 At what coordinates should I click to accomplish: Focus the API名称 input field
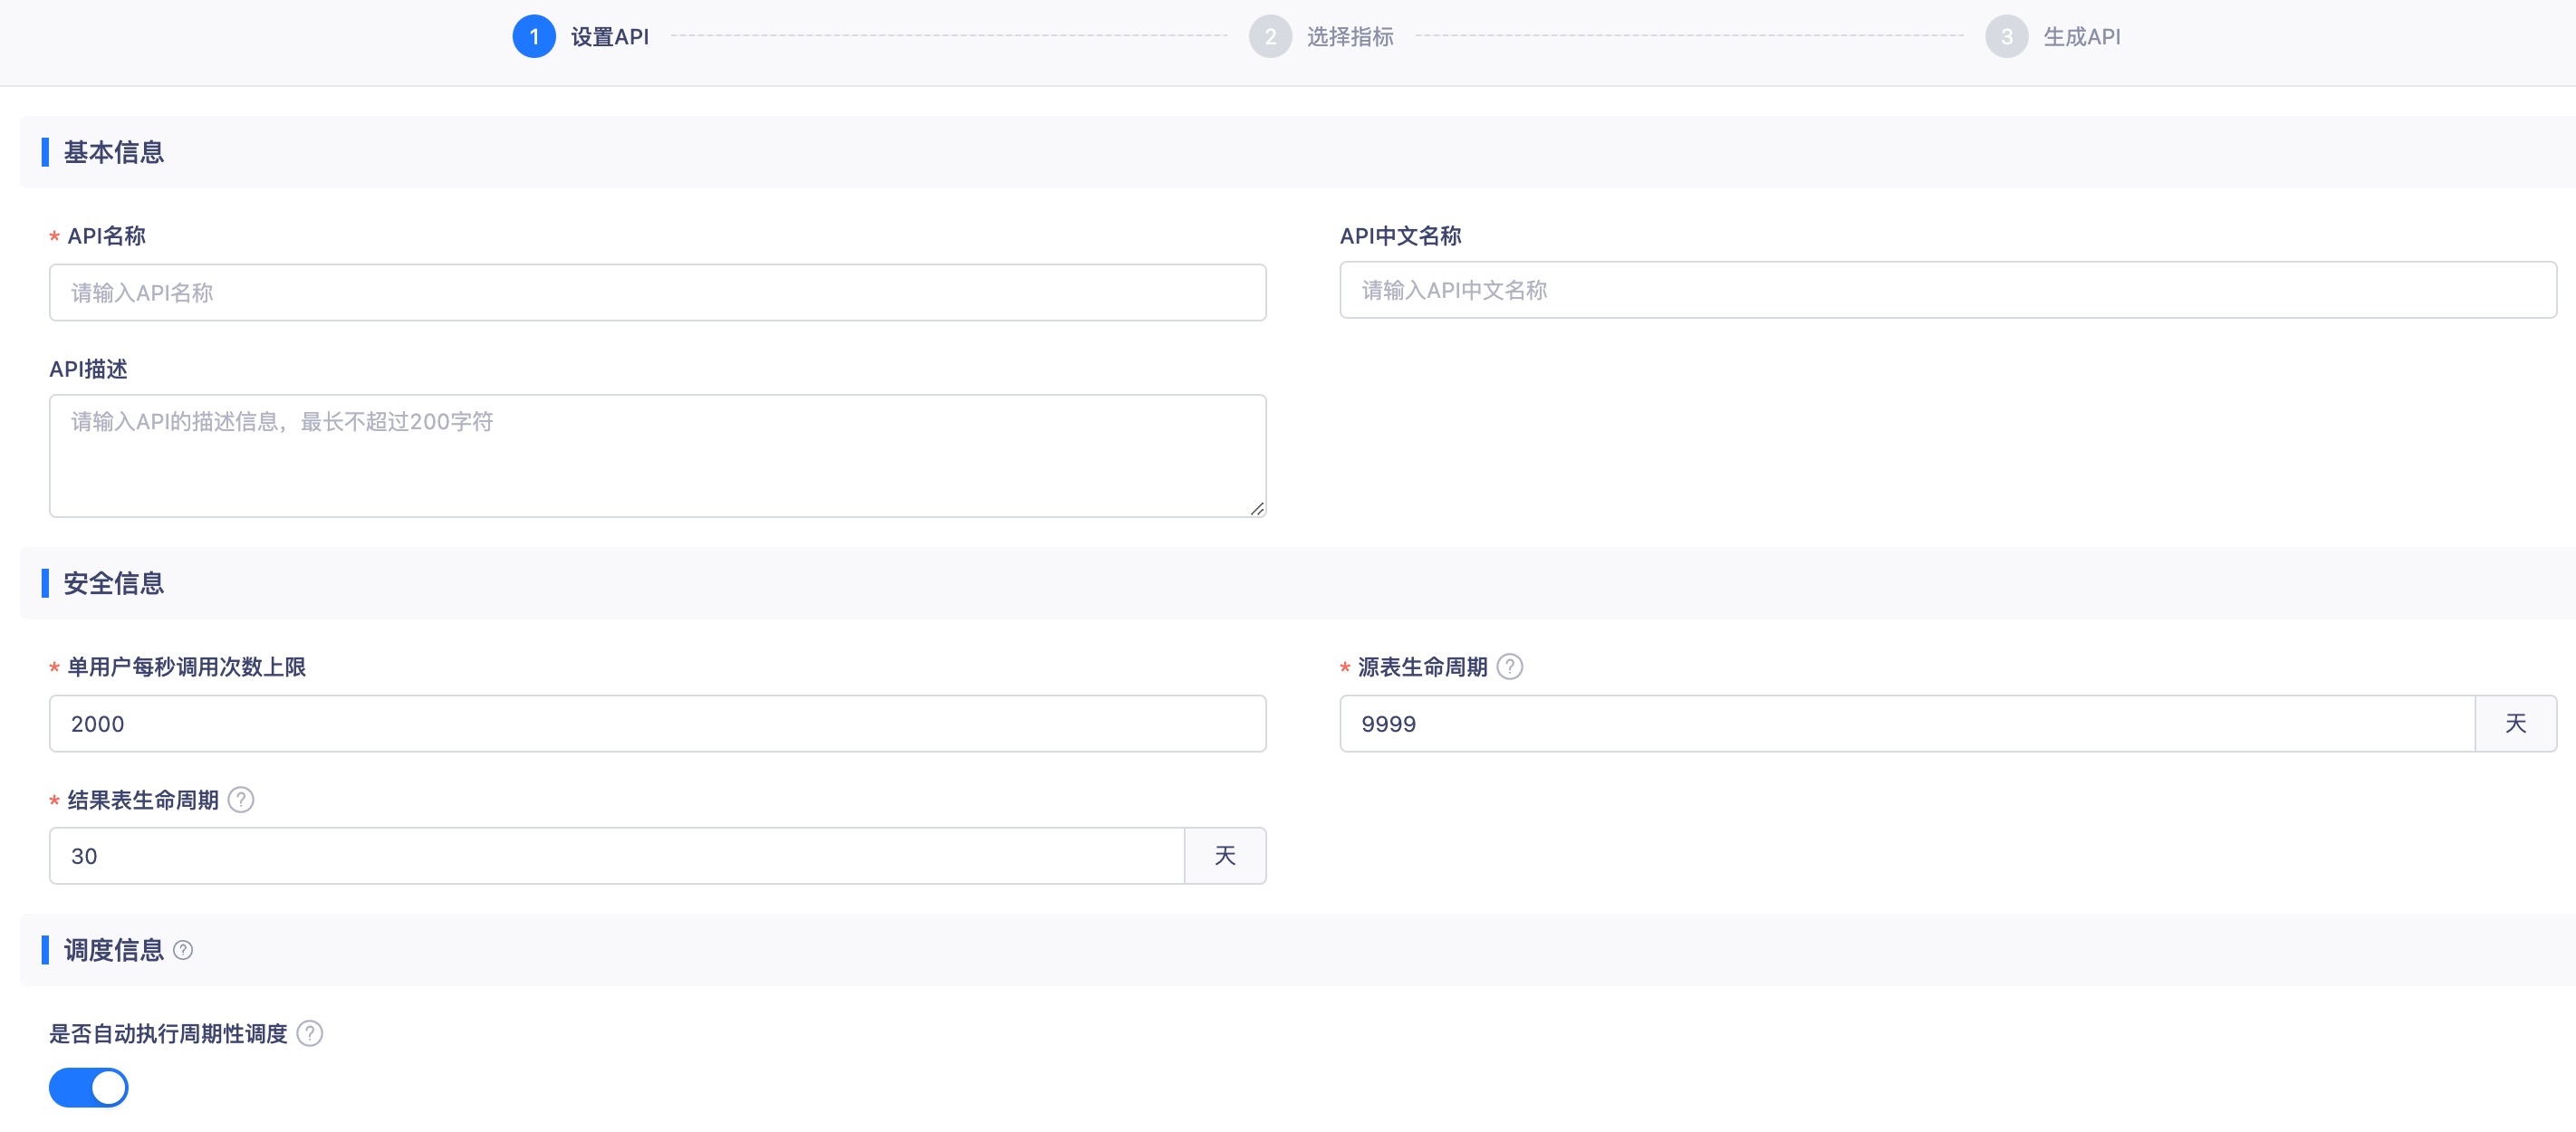[x=657, y=292]
